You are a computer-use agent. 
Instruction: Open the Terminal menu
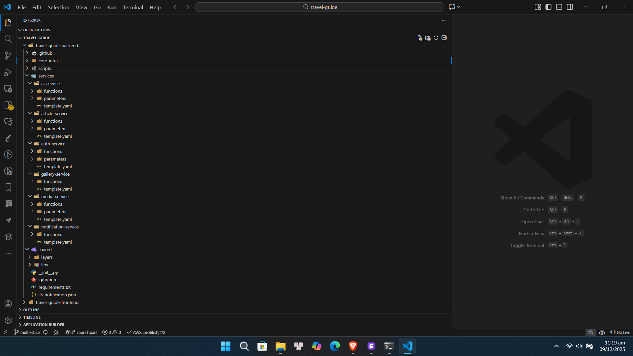pos(133,7)
